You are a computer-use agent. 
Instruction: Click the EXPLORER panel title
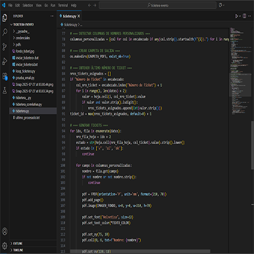(18, 16)
